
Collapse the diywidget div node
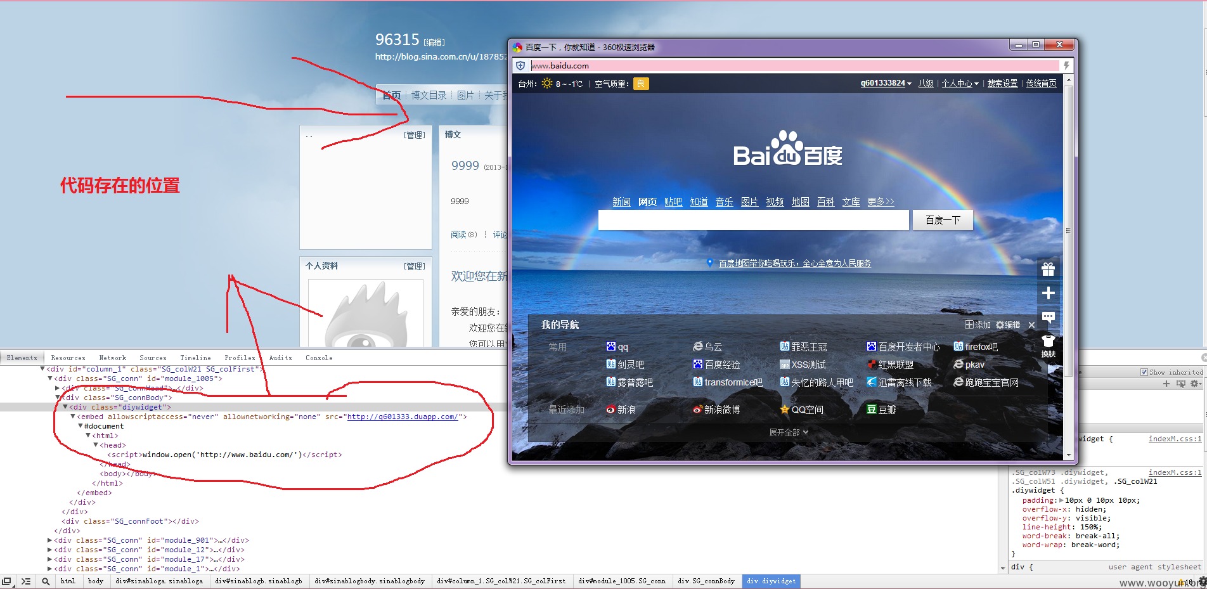65,406
